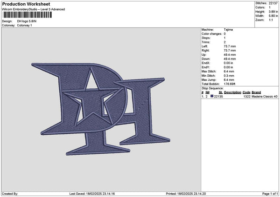
Task: Click the Wilcom EmbroideryStudio Level 3 Advanced text
Action: [34, 9]
